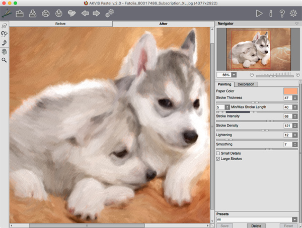Click the Paper Color swatch
Image resolution: width=302 pixels, height=228 pixels.
pyautogui.click(x=290, y=91)
